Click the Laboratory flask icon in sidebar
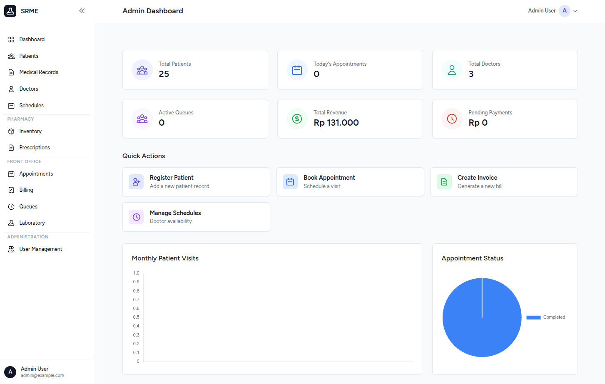 pyautogui.click(x=11, y=223)
